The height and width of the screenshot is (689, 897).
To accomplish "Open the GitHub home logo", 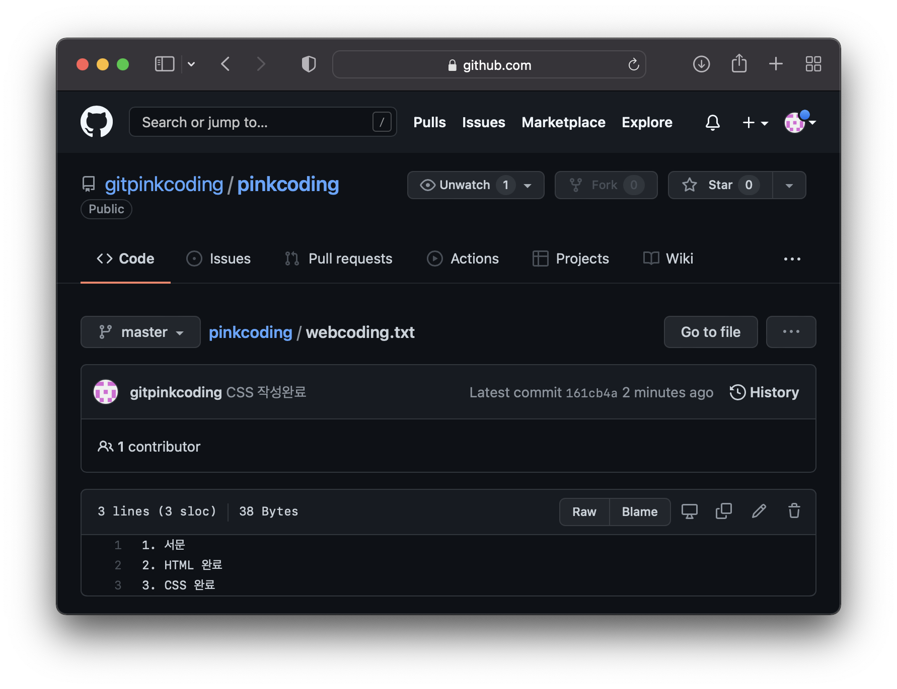I will [97, 122].
